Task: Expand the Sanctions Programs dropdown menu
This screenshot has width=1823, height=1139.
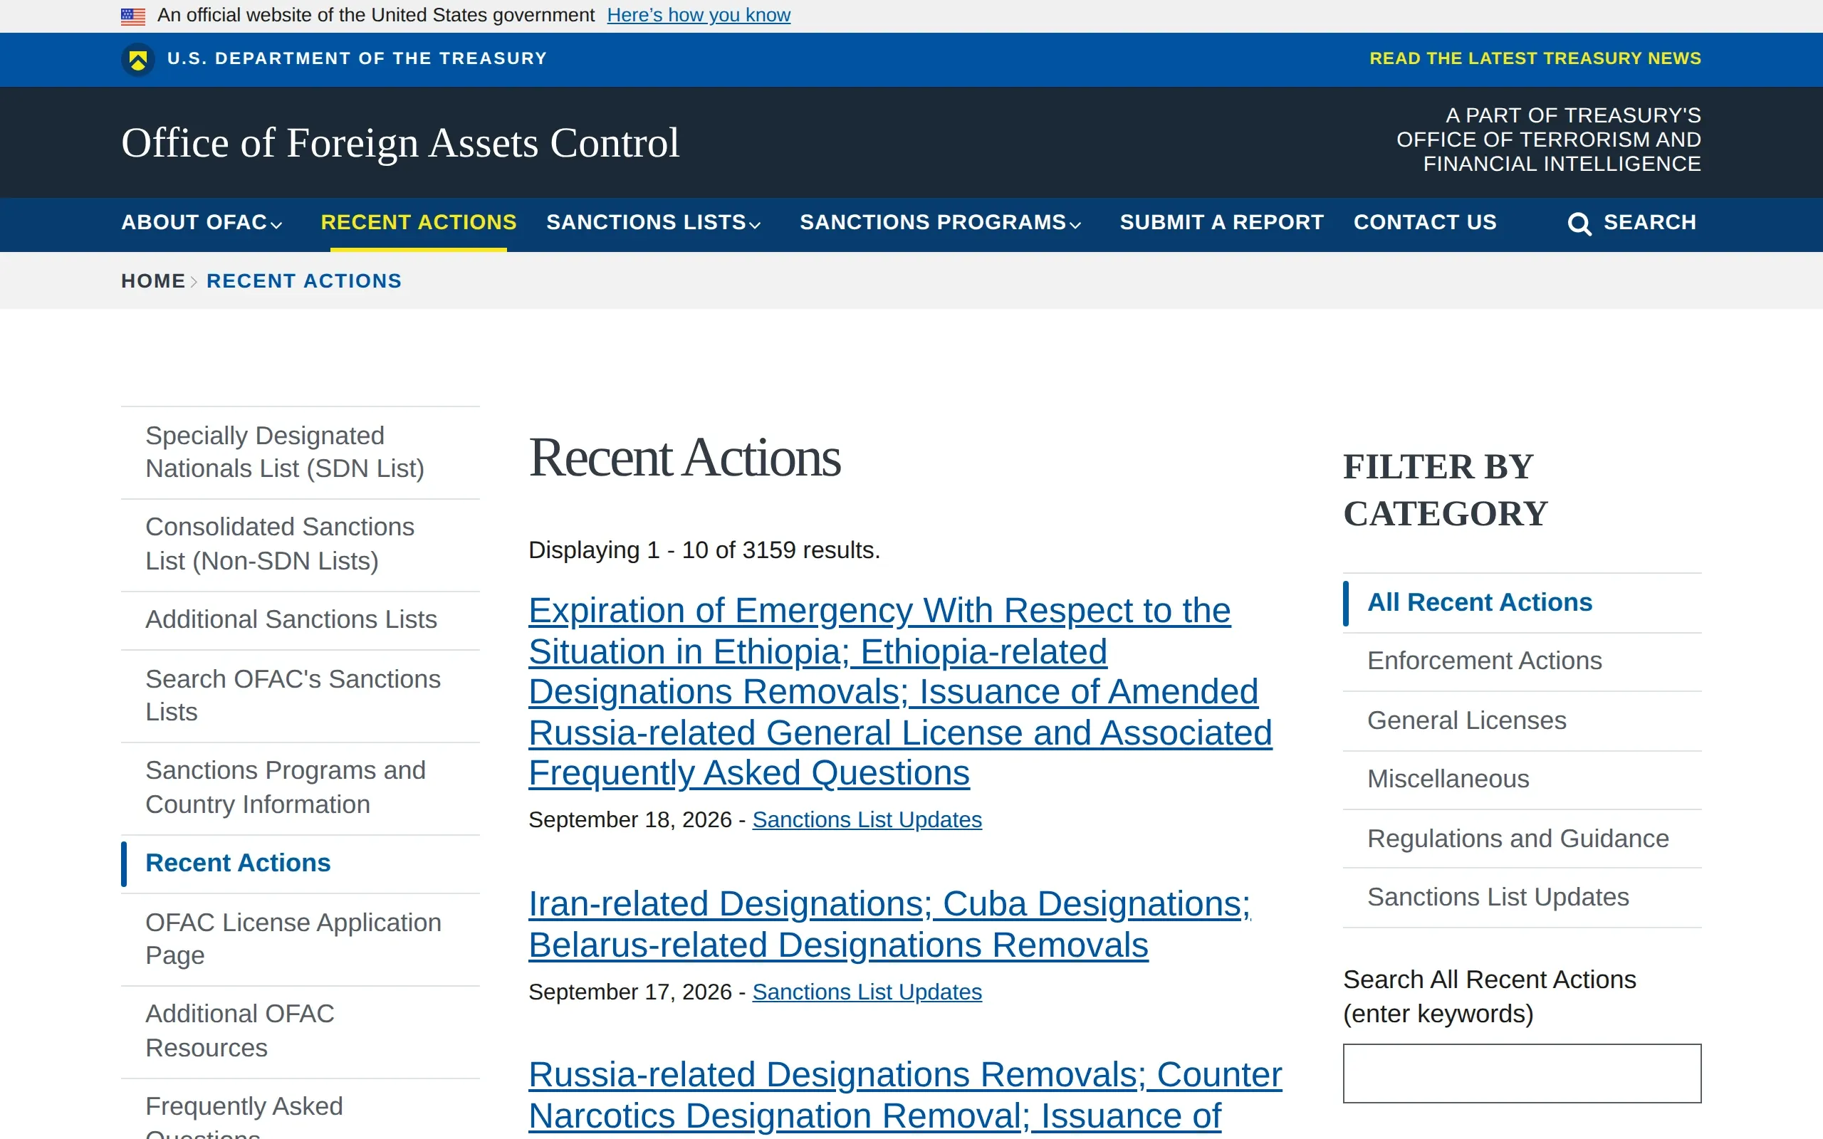Action: click(940, 222)
